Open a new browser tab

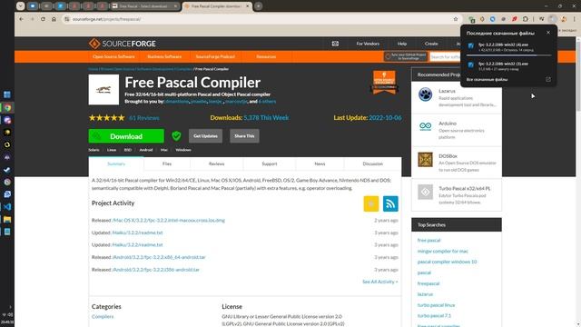pyautogui.click(x=258, y=6)
